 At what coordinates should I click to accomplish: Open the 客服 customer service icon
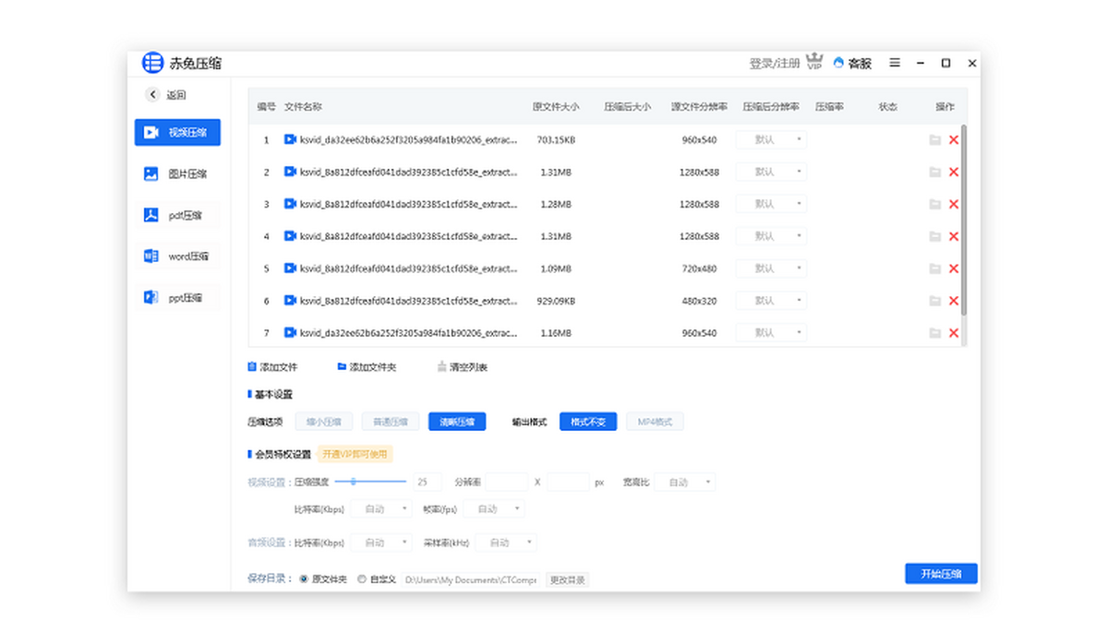tap(838, 64)
